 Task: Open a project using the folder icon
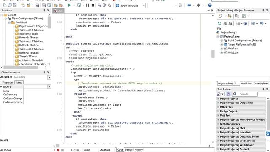[x=28, y=5]
